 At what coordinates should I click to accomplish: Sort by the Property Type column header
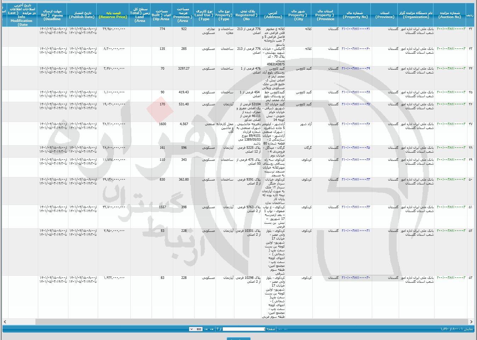pos(224,15)
